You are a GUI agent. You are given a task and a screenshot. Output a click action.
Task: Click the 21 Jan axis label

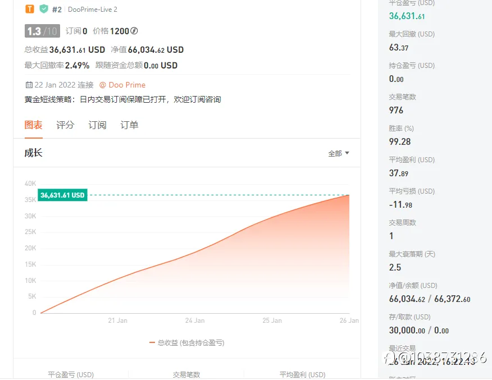click(118, 321)
